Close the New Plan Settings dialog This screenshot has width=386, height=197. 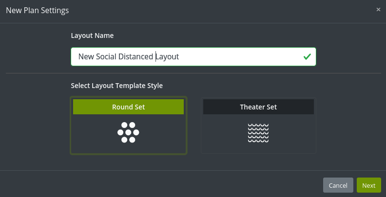click(x=378, y=10)
